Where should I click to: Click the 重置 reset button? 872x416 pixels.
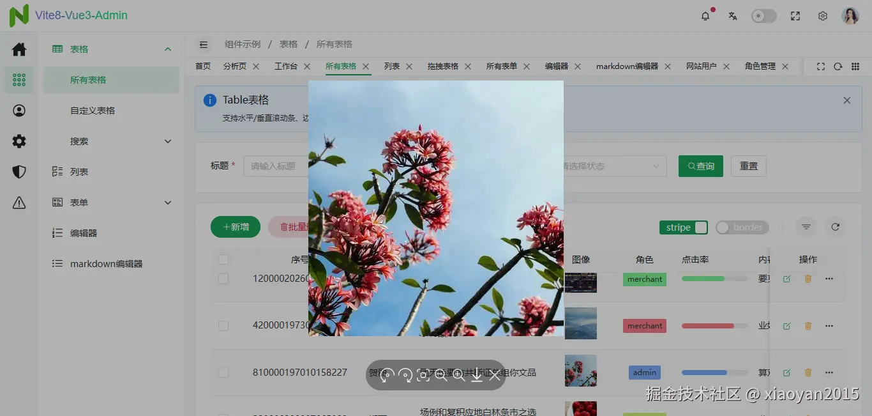coord(749,166)
